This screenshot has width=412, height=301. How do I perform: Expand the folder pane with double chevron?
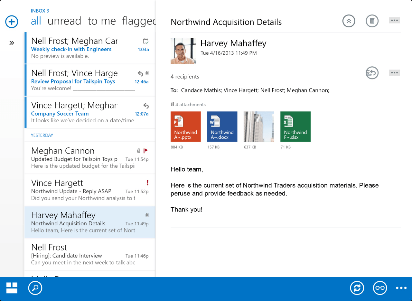12,43
